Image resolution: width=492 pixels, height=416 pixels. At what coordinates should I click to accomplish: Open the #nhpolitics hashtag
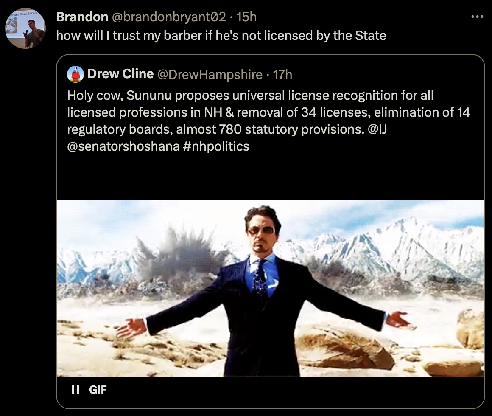click(216, 146)
